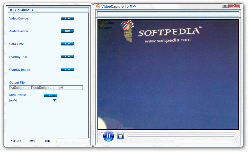248x152 pixels.
Task: Click the MP4 Profile label
Action: [17, 95]
